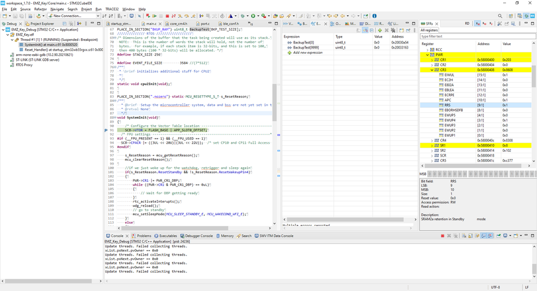The height and width of the screenshot is (291, 537).
Task: Click the Save toolbar icon
Action: click(15, 16)
